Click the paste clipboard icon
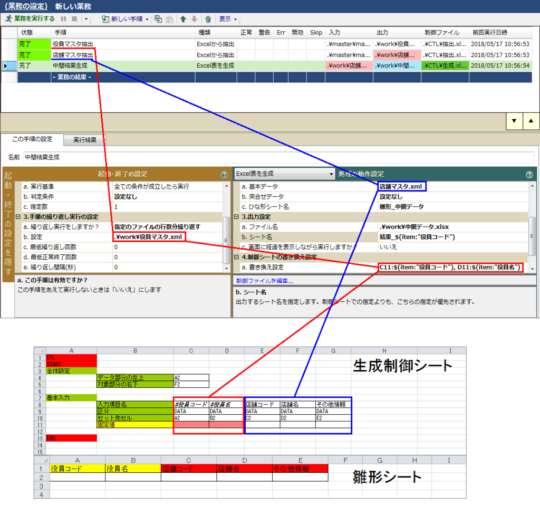The height and width of the screenshot is (516, 540). click(169, 20)
